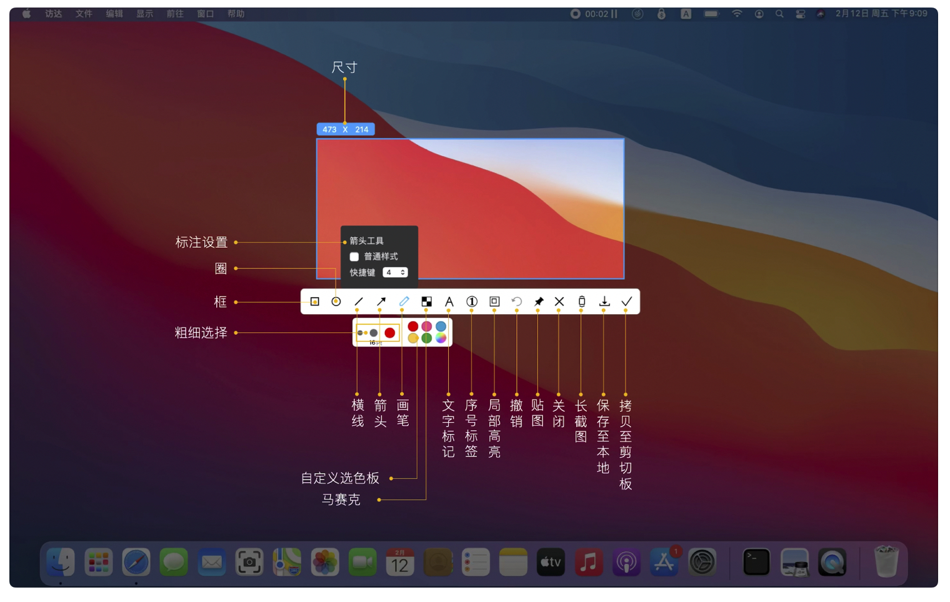The width and height of the screenshot is (950, 602).
Task: Close the capture with the X button
Action: pos(559,302)
